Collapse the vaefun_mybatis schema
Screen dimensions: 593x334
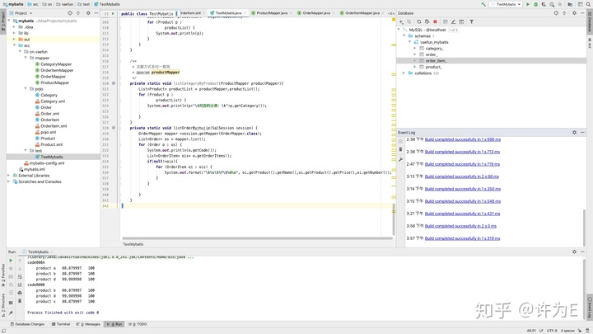[x=409, y=42]
